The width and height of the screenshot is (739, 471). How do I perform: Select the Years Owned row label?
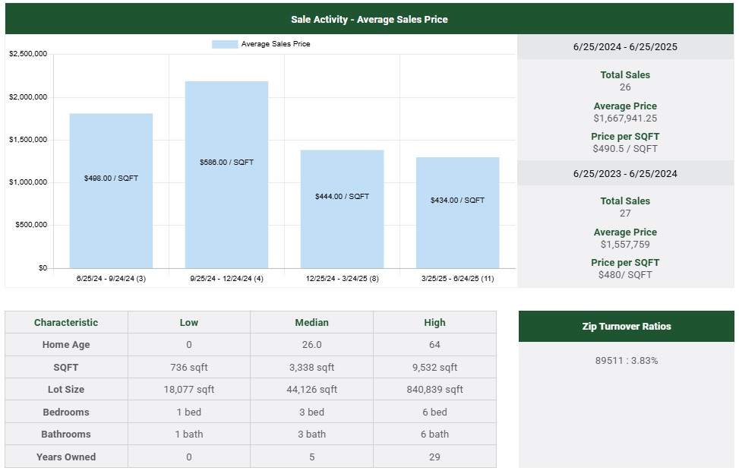click(x=66, y=457)
